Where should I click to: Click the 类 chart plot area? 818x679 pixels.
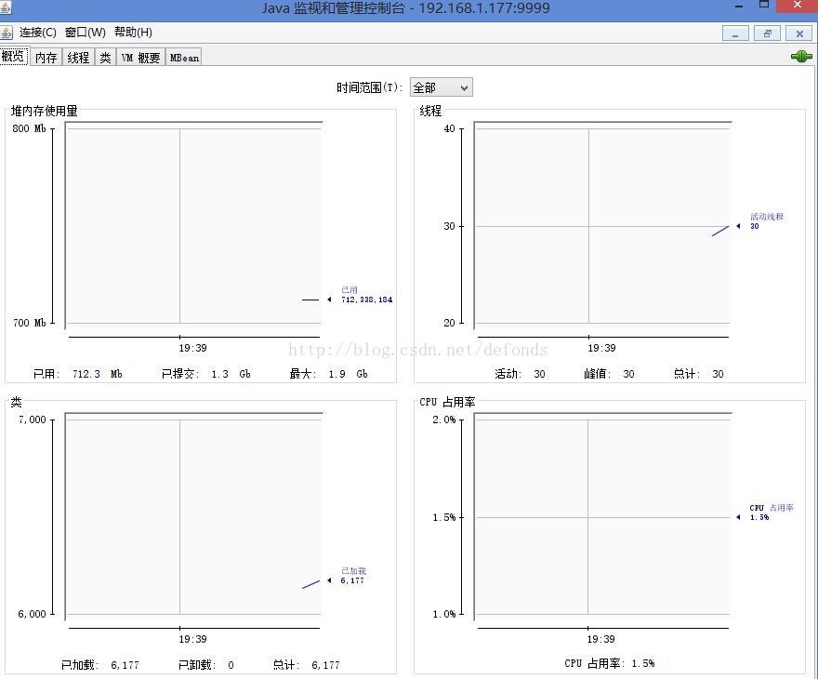193,516
